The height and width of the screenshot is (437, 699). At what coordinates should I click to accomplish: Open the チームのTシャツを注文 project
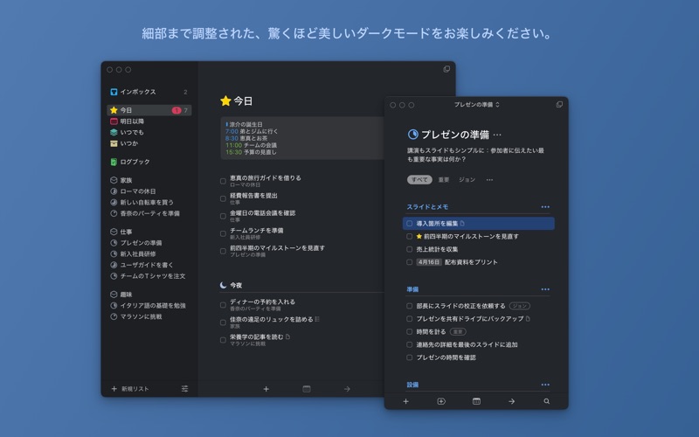point(149,276)
